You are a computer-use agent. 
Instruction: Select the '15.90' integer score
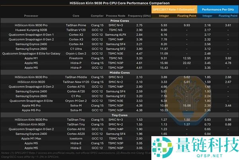coord(164,63)
